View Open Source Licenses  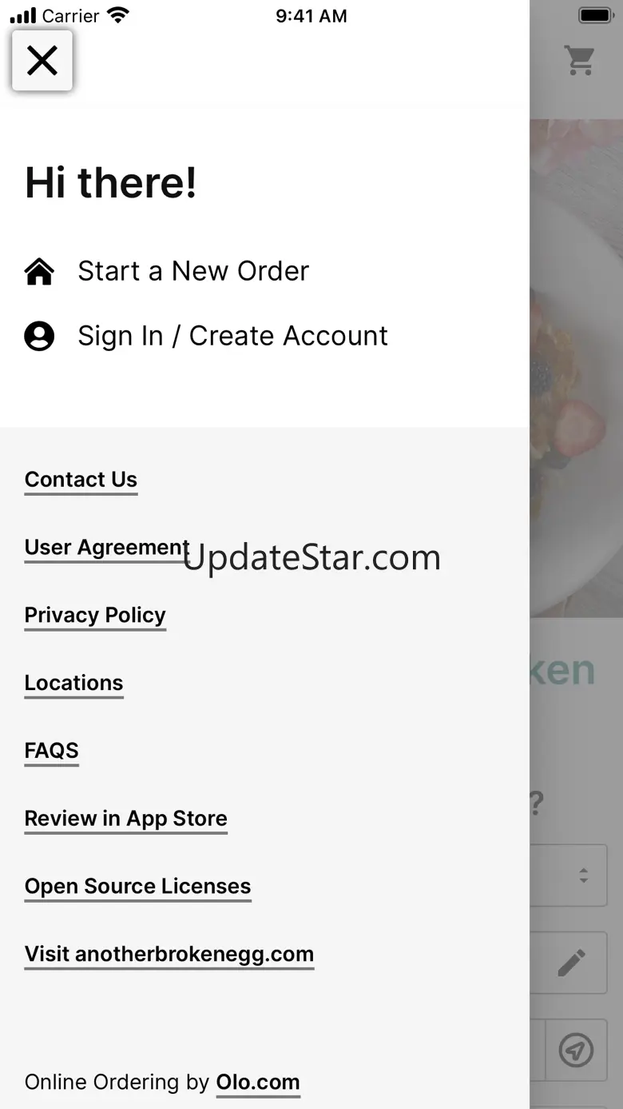[138, 887]
